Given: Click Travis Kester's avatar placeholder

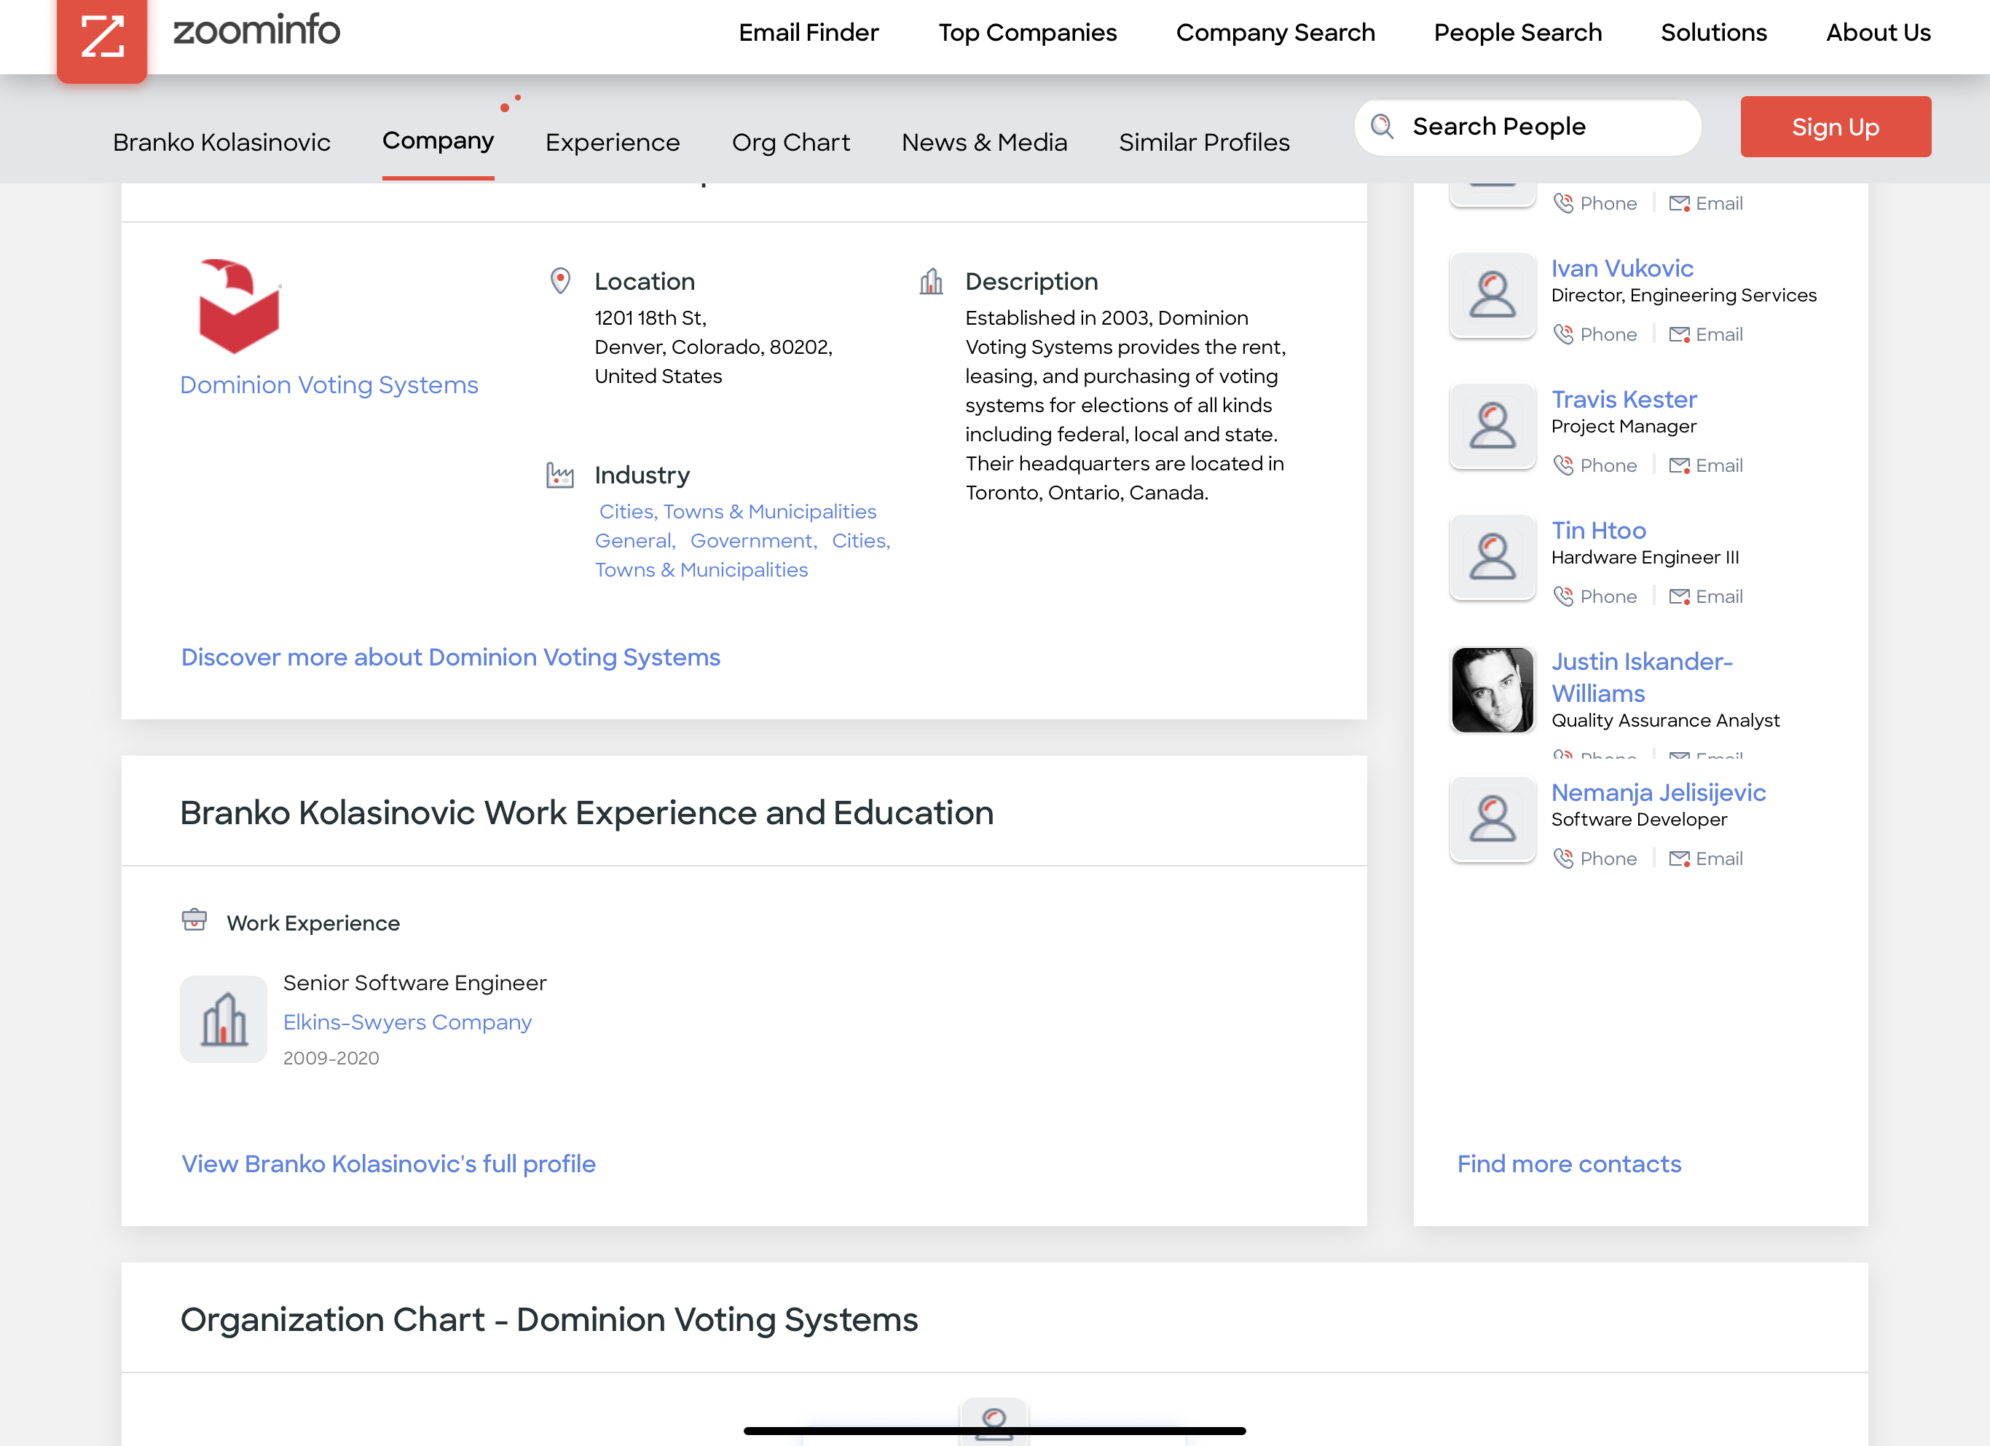Looking at the screenshot, I should [x=1492, y=426].
